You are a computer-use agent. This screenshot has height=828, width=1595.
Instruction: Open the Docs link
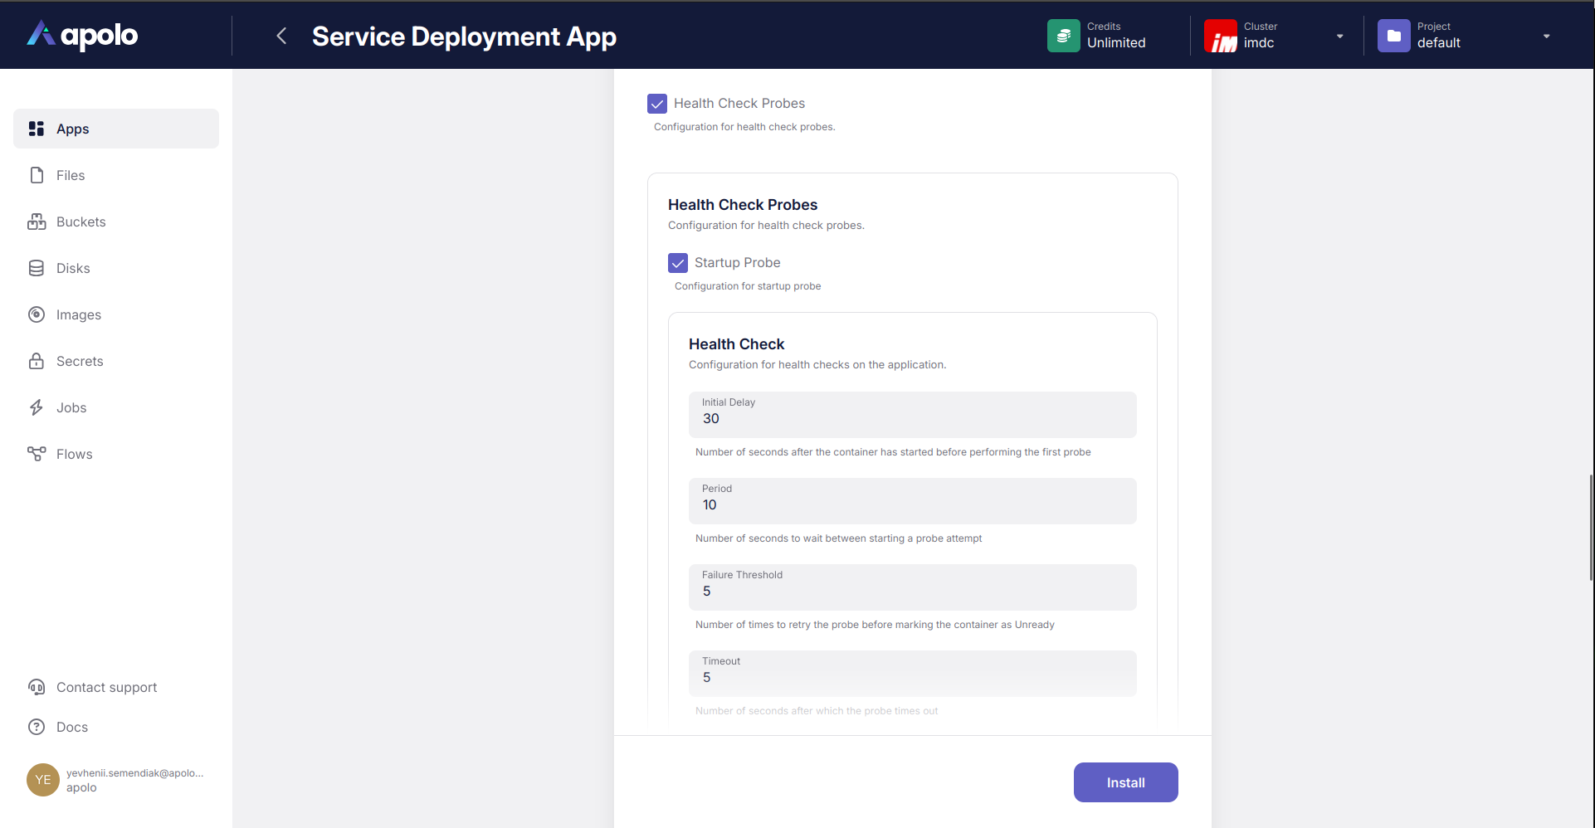[x=71, y=727]
